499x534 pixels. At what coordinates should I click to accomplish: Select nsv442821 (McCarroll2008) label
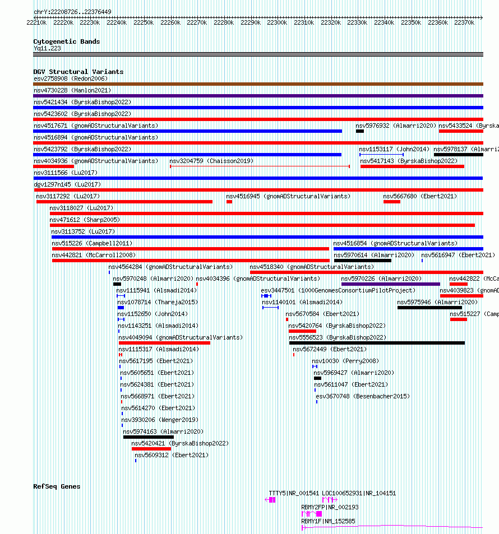click(x=94, y=255)
